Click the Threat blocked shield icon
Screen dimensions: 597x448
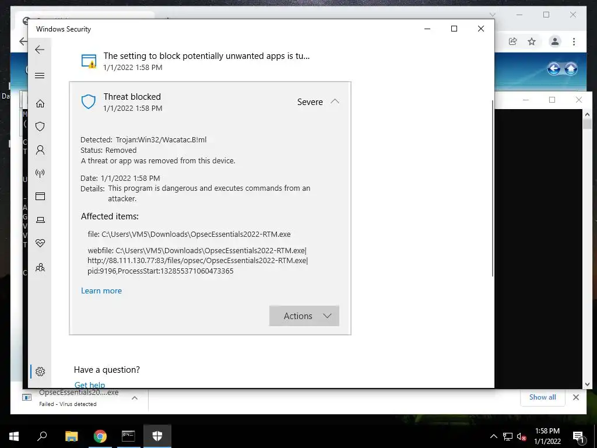click(x=89, y=101)
